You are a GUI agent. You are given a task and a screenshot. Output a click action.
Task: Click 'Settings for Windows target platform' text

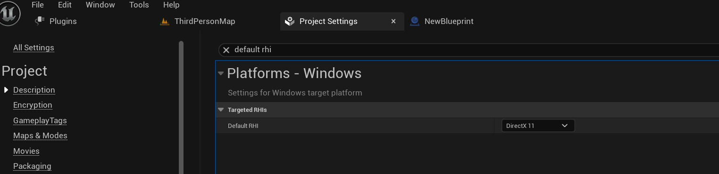295,93
